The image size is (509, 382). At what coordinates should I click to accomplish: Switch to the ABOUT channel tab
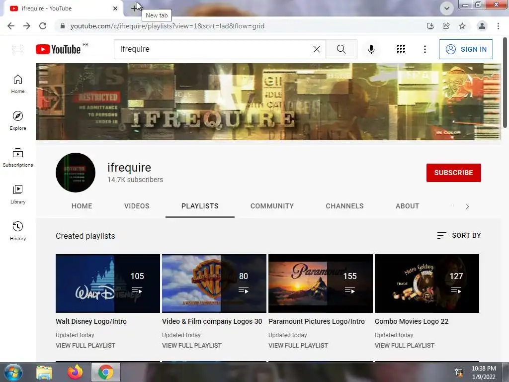click(x=408, y=206)
